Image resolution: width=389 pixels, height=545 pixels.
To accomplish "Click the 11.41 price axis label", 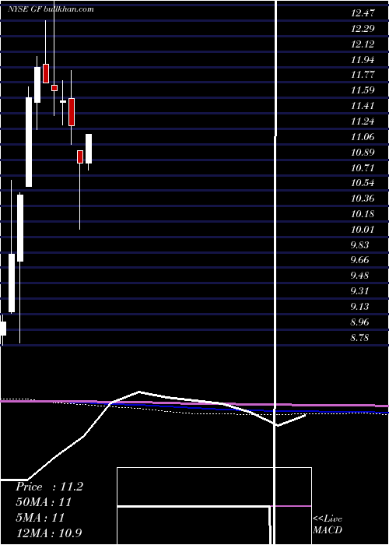I will 363,106.
